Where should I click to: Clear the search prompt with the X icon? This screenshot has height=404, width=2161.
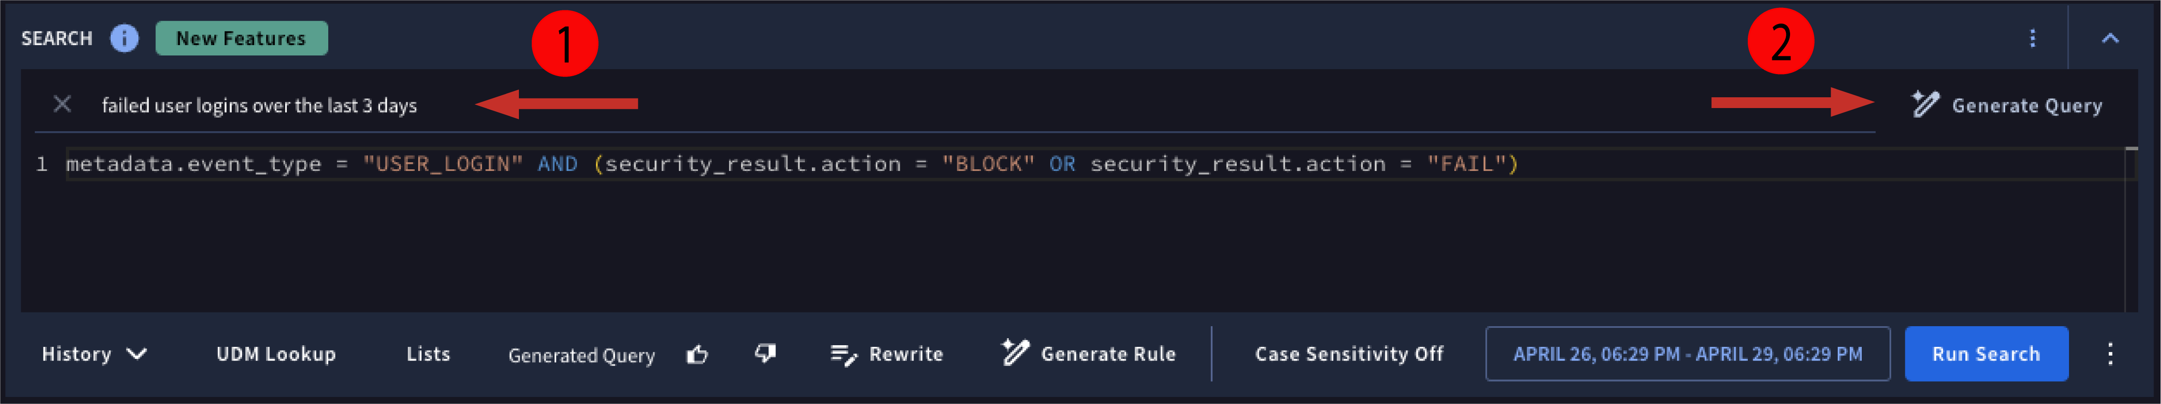point(63,105)
